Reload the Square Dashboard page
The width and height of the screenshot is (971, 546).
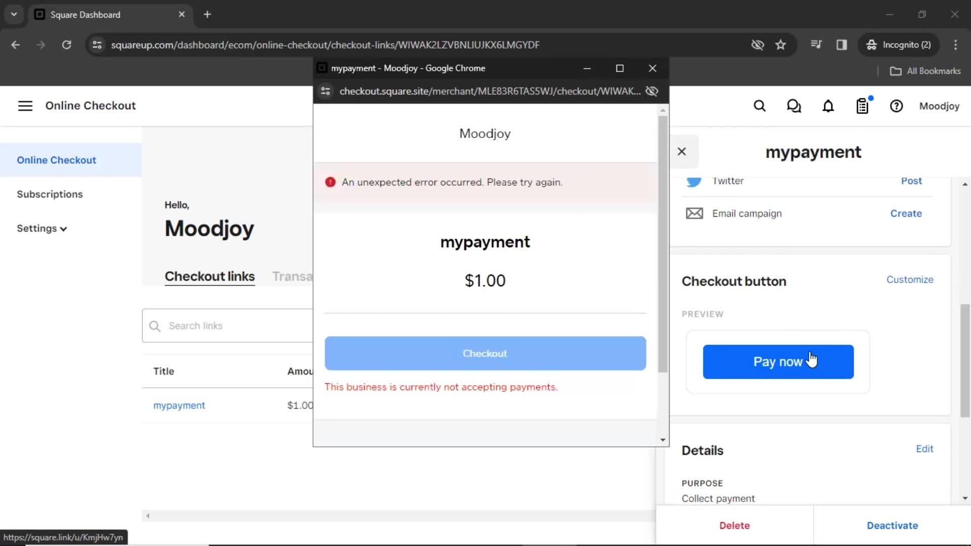click(x=66, y=45)
